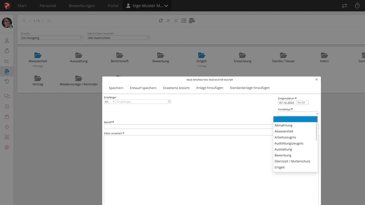The image size is (365, 205).
Task: Click Speichern in the dialog
Action: (116, 88)
